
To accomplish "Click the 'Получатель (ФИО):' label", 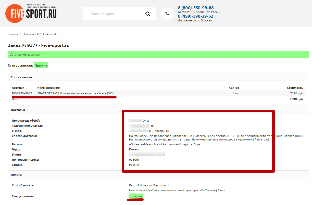I will [x=26, y=121].
